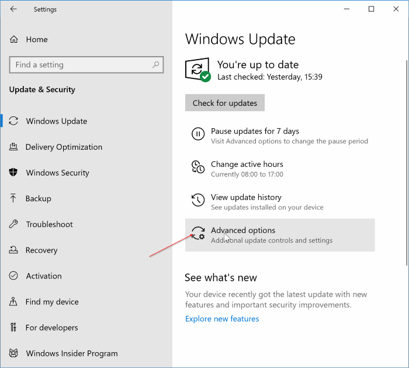Click 'See updates installed on your device'
Viewport: 409px width, 368px height.
pyautogui.click(x=267, y=207)
